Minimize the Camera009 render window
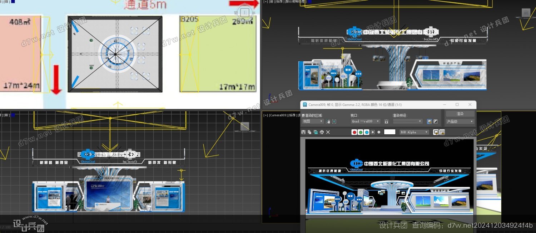This screenshot has width=536, height=233. click(445, 104)
